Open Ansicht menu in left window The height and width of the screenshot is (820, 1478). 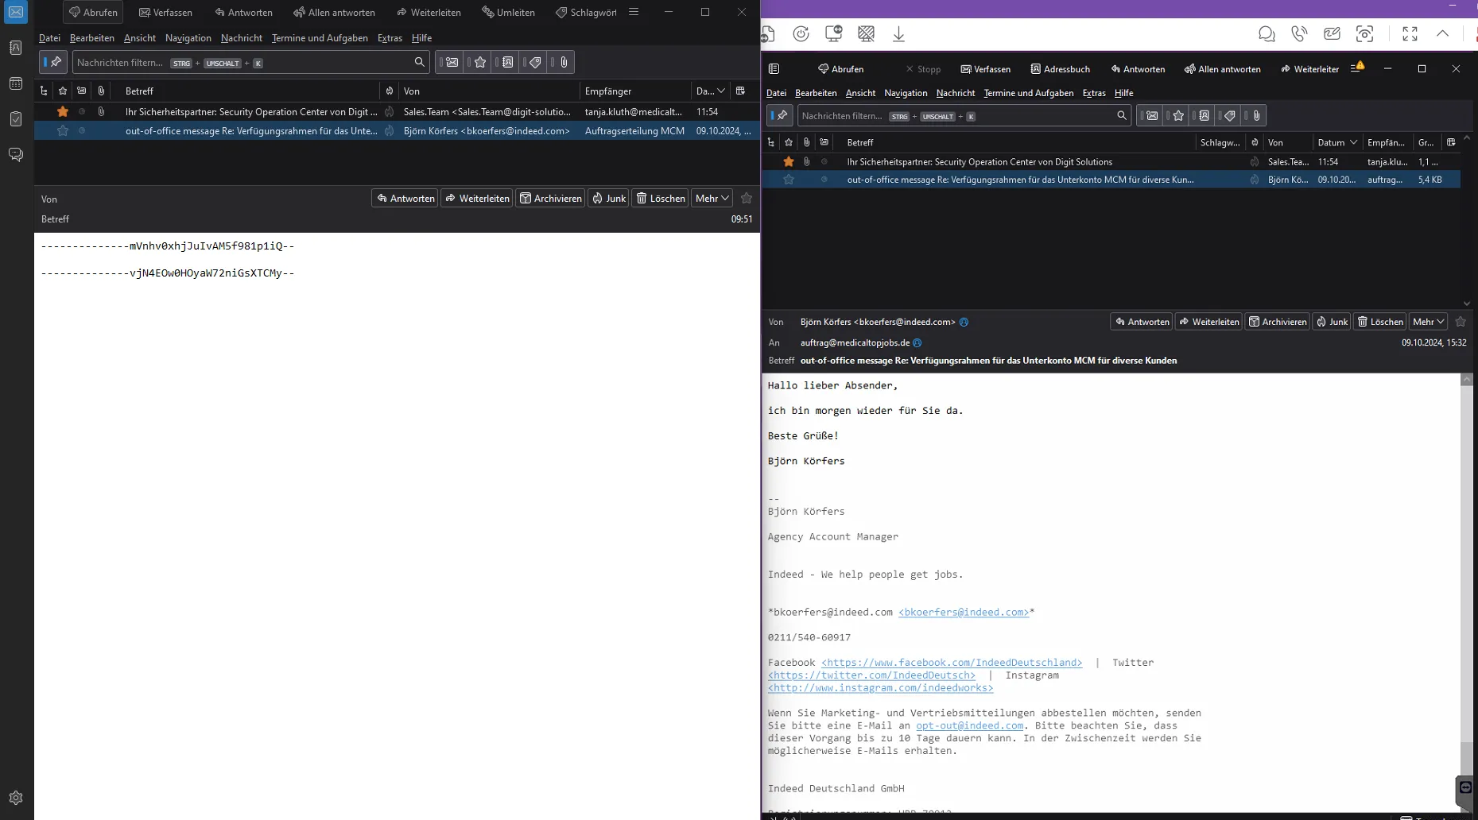[x=140, y=37]
